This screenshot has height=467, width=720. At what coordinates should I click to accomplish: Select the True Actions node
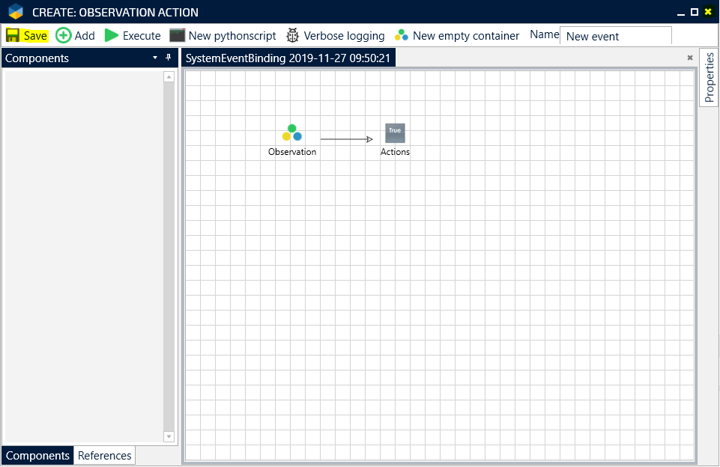pos(395,133)
